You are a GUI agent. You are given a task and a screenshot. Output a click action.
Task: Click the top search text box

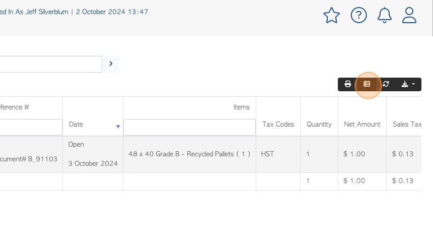point(51,64)
